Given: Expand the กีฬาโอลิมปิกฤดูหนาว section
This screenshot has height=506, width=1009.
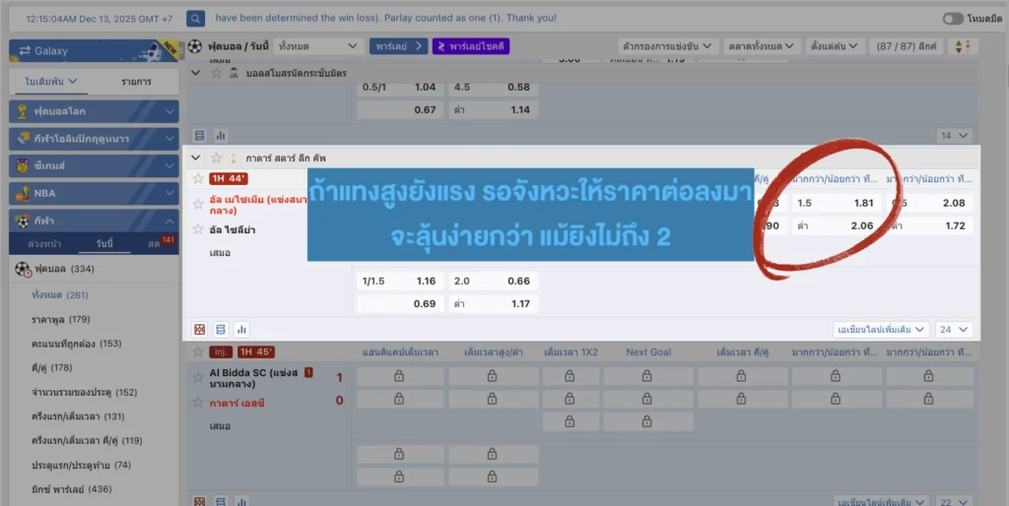Looking at the screenshot, I should click(x=94, y=138).
